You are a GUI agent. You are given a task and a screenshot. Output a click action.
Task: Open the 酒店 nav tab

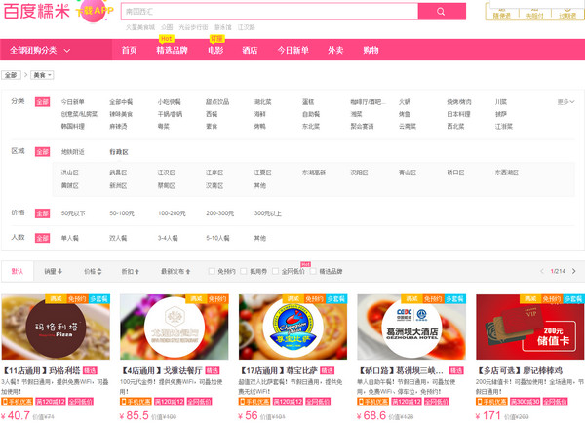(250, 50)
